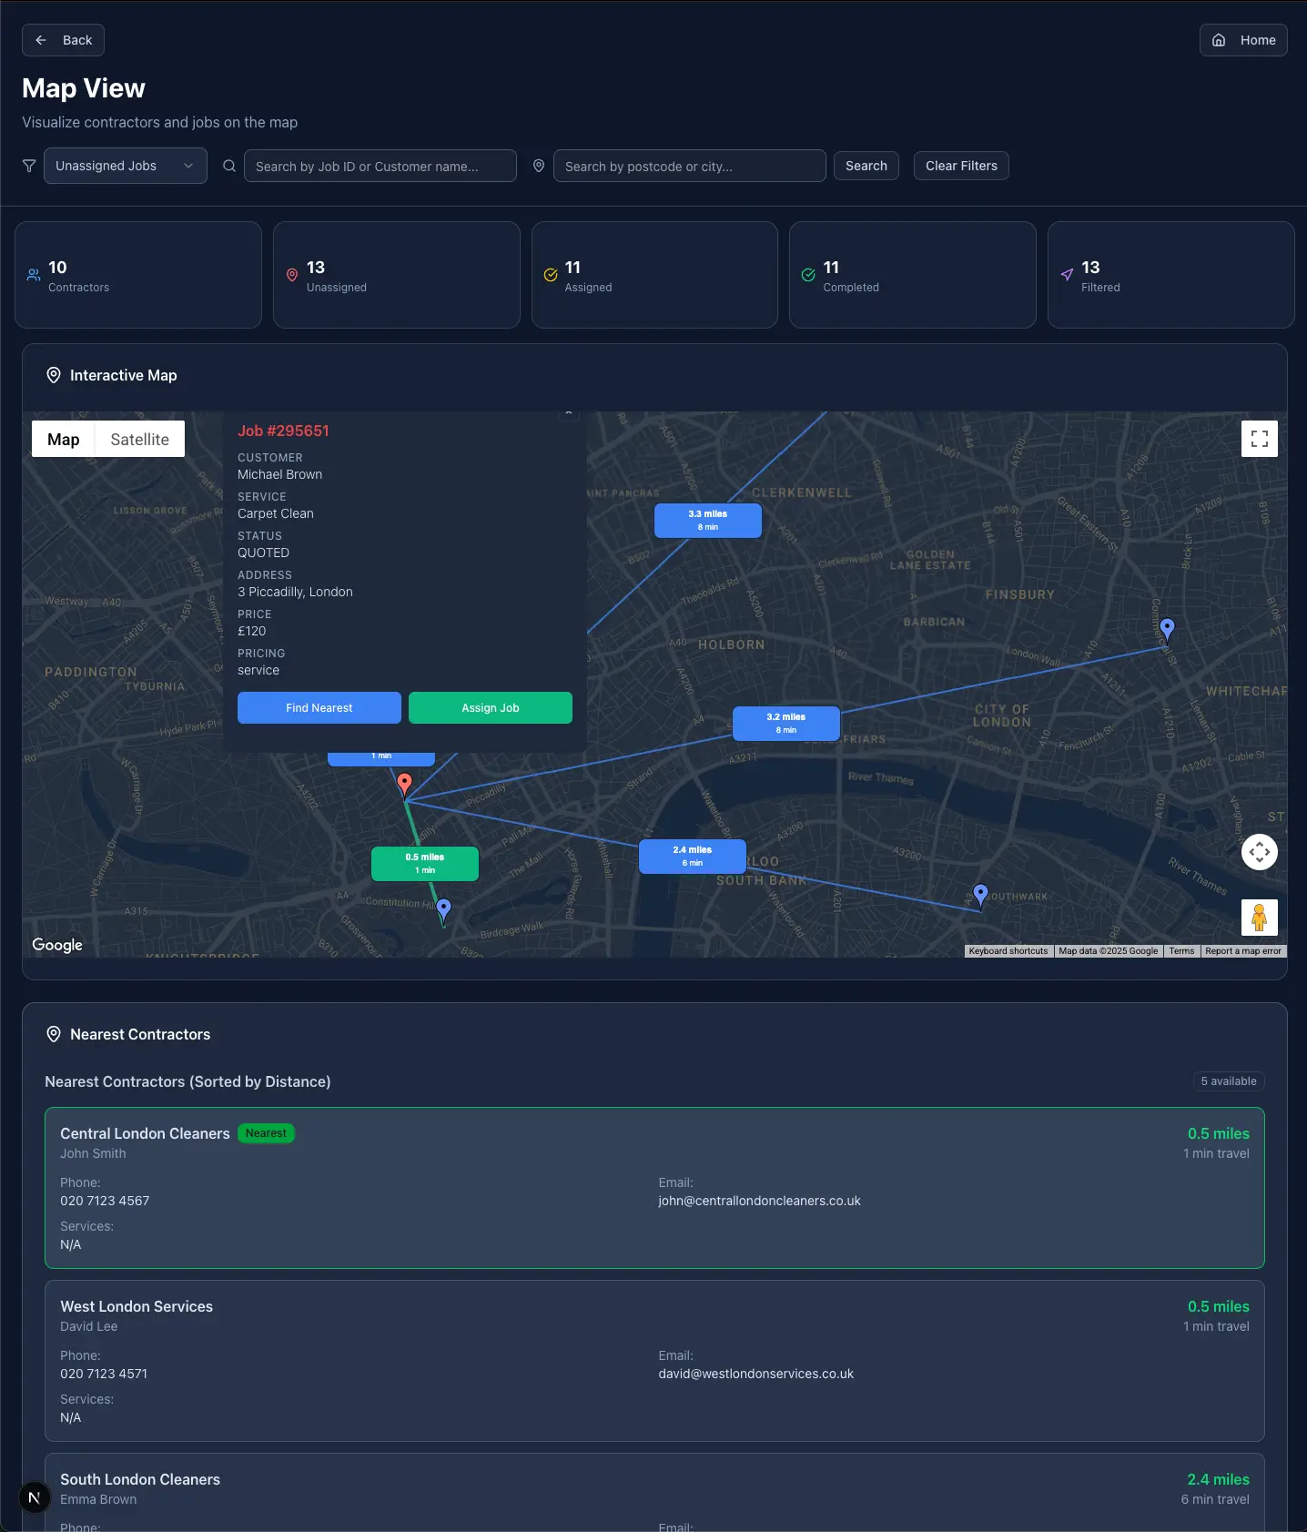Click blue contractor marker in Southwark

pos(980,895)
